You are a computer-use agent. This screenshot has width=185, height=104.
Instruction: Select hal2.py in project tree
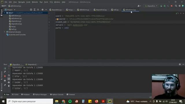[x=14, y=29]
